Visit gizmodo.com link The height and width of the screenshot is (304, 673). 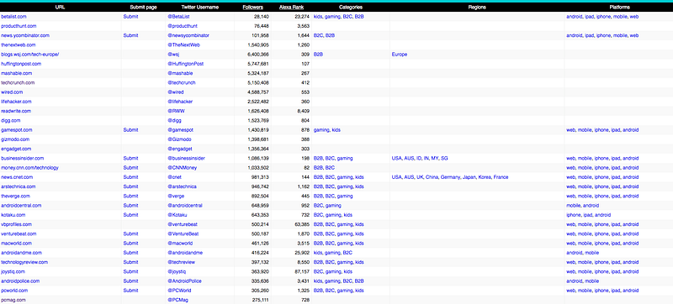pyautogui.click(x=15, y=139)
